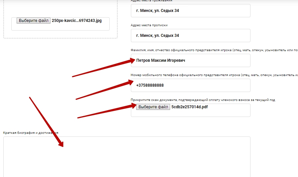Image resolution: width=298 pixels, height=177 pixels.
Task: Click the 'Номер мобильного телефона официального представителя' label
Action: click(x=199, y=75)
